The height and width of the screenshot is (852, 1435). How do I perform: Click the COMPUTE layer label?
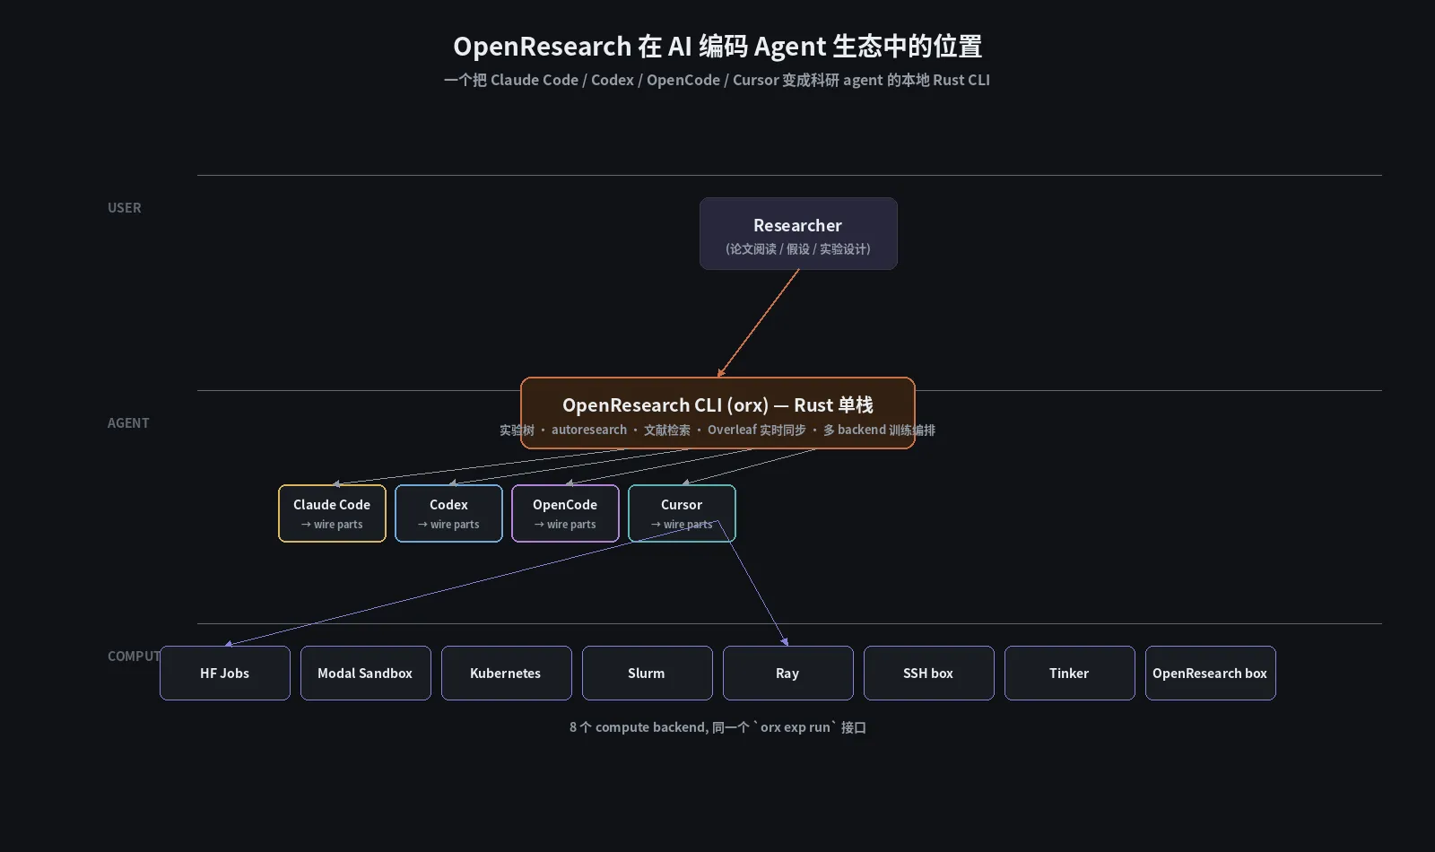click(x=134, y=656)
